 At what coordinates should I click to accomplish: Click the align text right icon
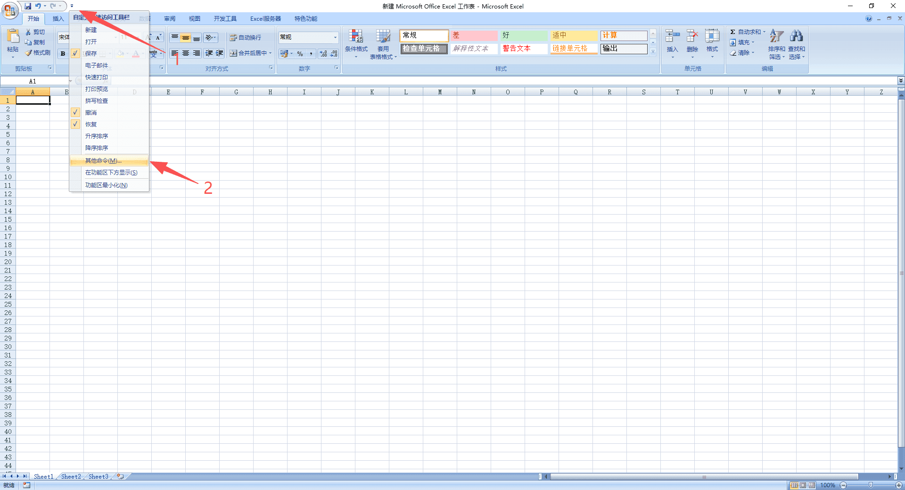point(197,53)
